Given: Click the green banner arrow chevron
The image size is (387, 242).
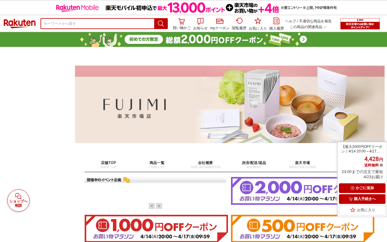Looking at the screenshot, I should pyautogui.click(x=303, y=39).
